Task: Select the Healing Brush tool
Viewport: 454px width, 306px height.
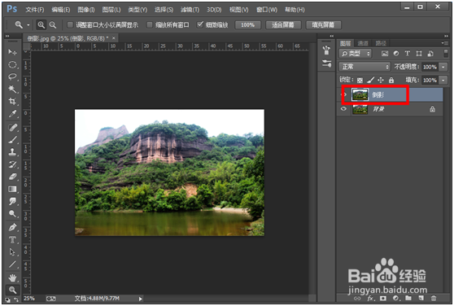Action: click(x=12, y=128)
